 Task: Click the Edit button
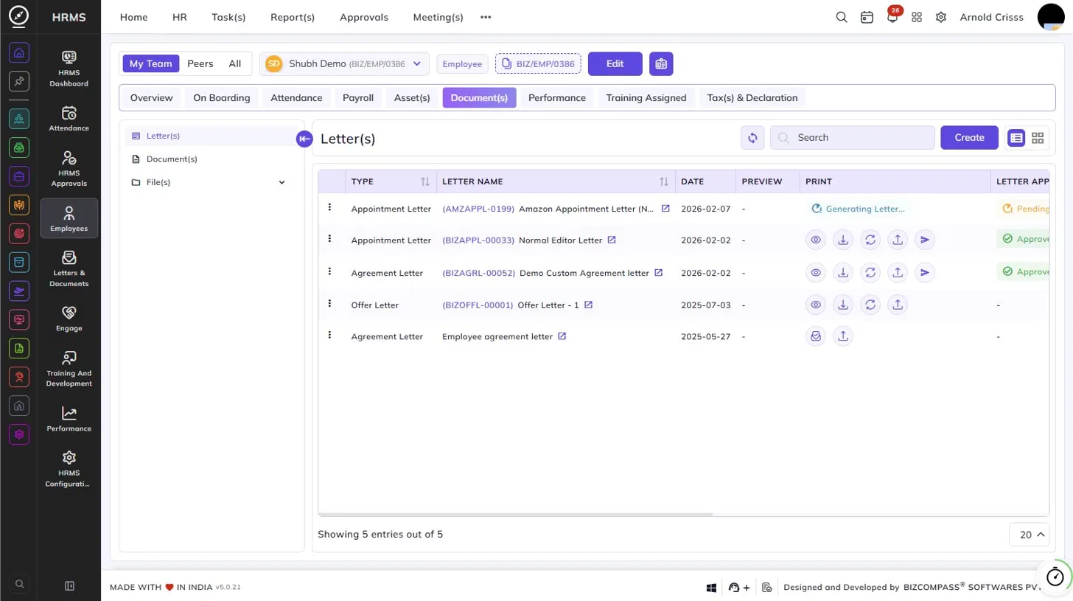[x=615, y=64]
